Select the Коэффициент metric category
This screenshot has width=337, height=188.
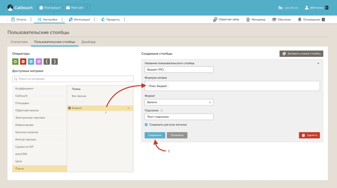39,89
